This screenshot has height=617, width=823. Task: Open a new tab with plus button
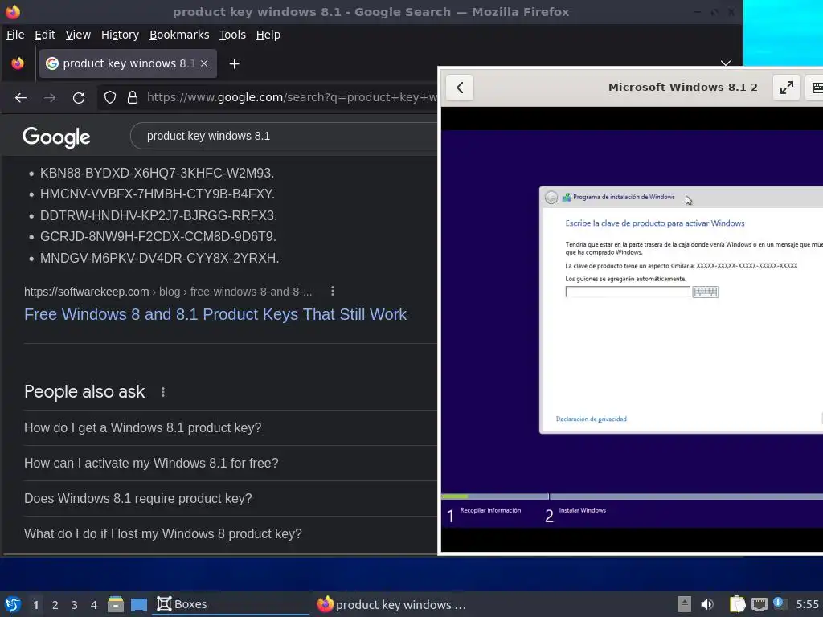tap(234, 64)
